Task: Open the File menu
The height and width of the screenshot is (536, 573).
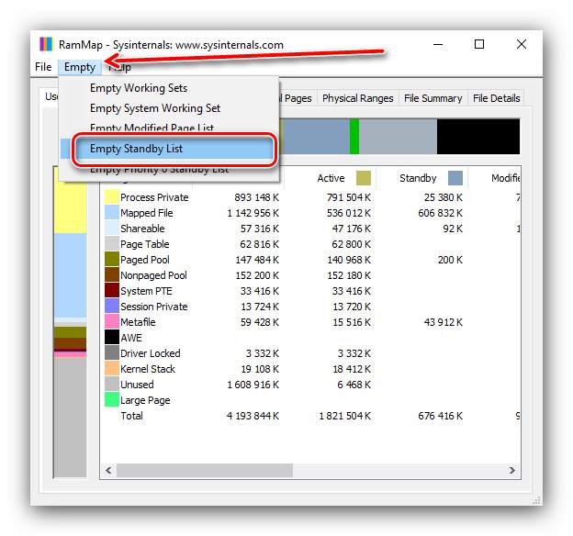Action: [43, 67]
